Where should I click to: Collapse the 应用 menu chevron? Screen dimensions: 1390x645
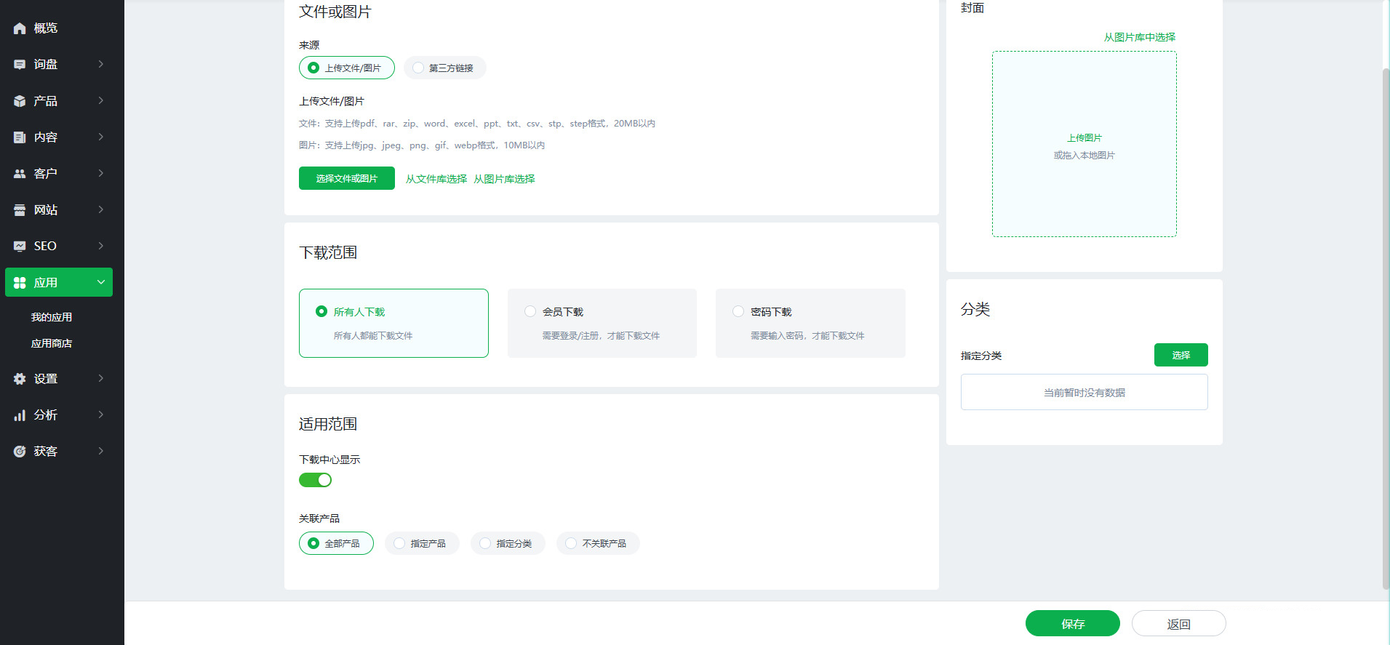100,282
